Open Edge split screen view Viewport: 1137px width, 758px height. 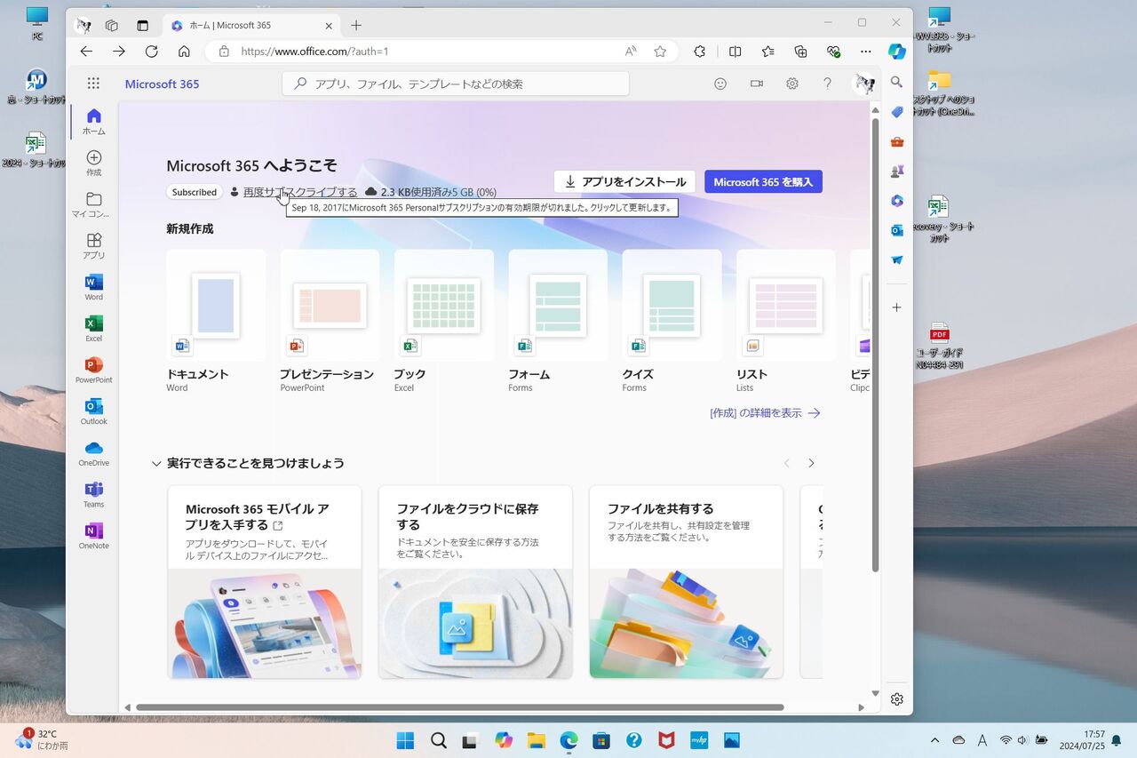coord(735,52)
